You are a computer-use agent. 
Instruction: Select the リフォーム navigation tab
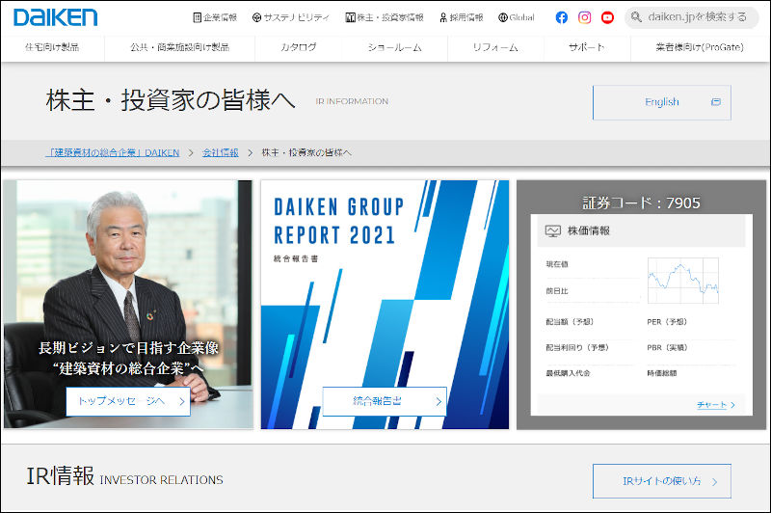[x=495, y=47]
